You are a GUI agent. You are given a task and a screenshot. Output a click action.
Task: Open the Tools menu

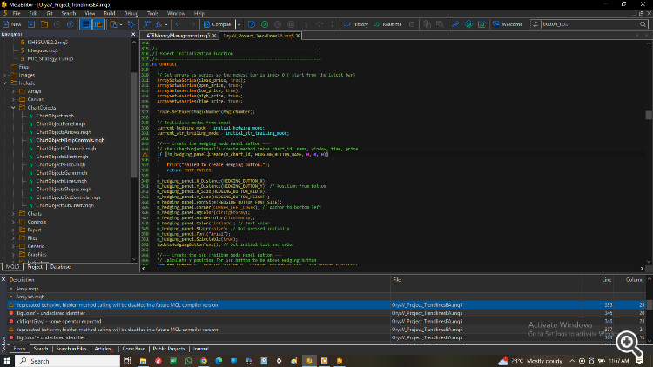[x=153, y=13]
